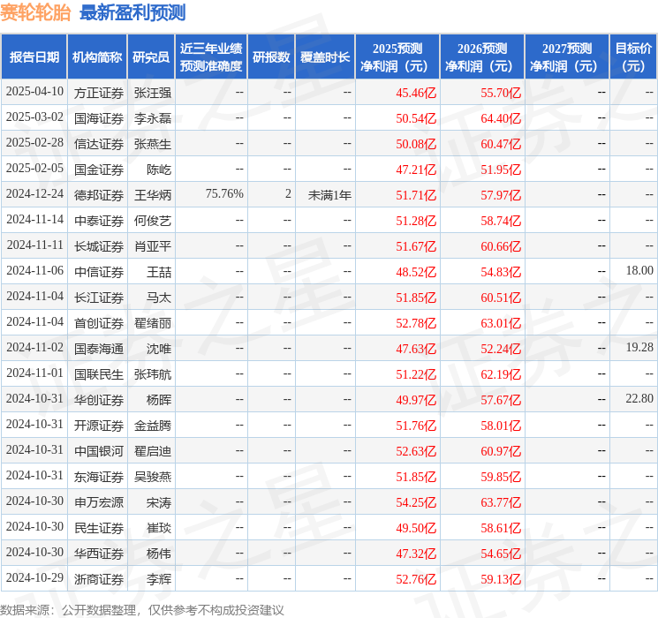
Task: Select 华创证券 institution cell
Action: pyautogui.click(x=99, y=400)
